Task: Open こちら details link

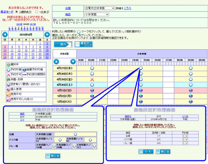Action: (127, 8)
